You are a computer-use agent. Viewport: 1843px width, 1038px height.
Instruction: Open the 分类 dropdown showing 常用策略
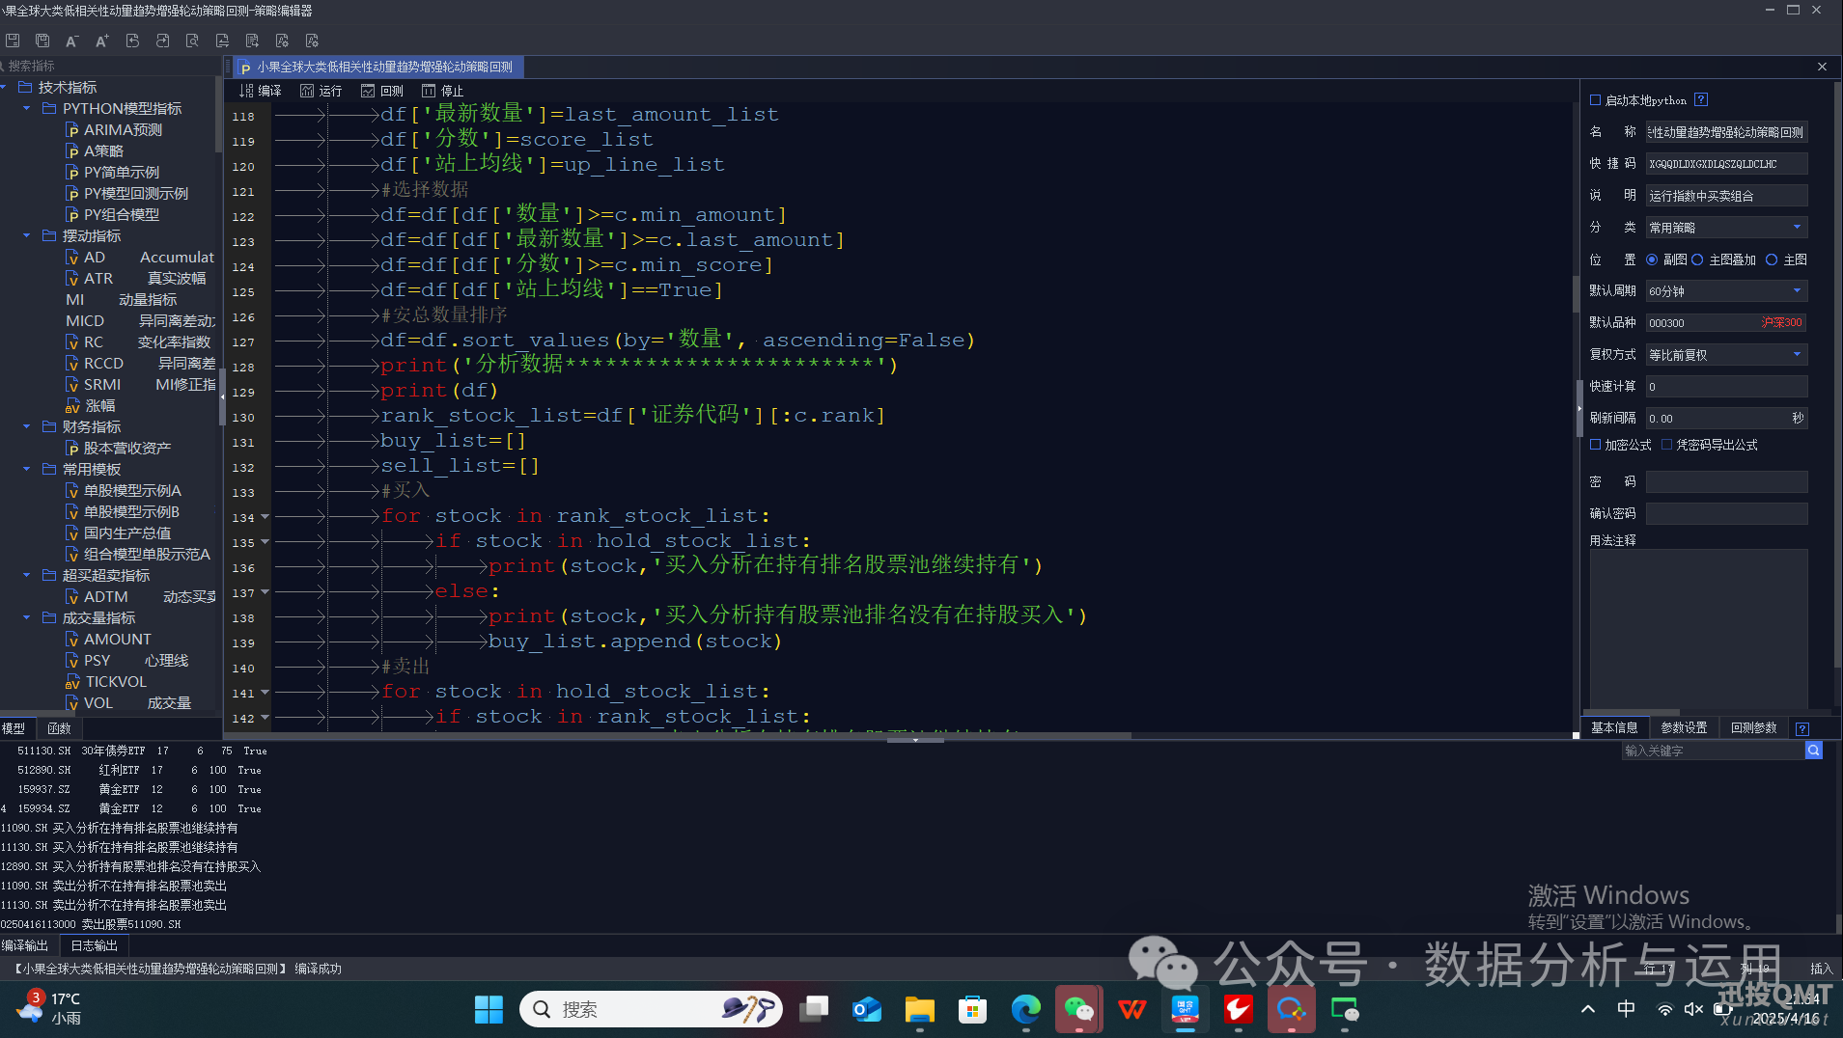(x=1726, y=228)
